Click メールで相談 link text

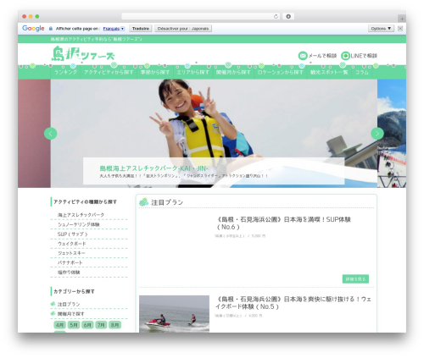click(322, 56)
